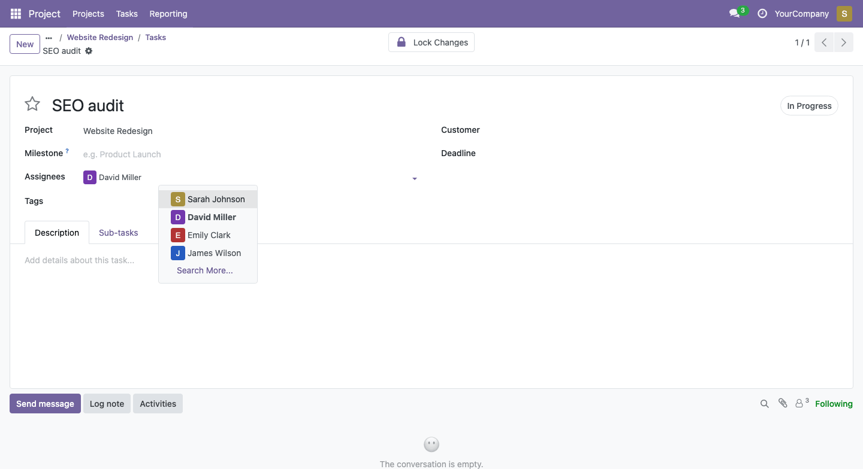Mark SEO audit as favorite with star
The width and height of the screenshot is (863, 469).
coord(32,105)
